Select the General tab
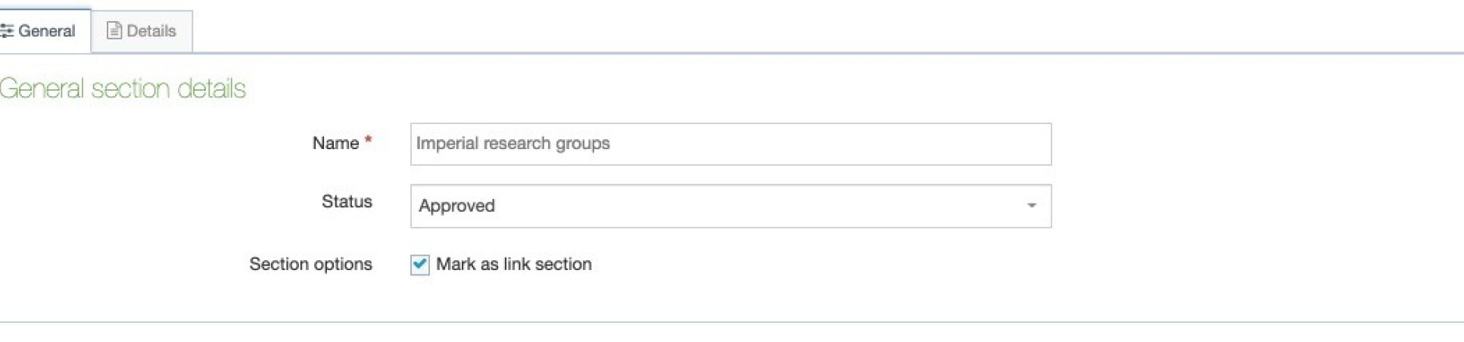The height and width of the screenshot is (342, 1464). [x=42, y=31]
